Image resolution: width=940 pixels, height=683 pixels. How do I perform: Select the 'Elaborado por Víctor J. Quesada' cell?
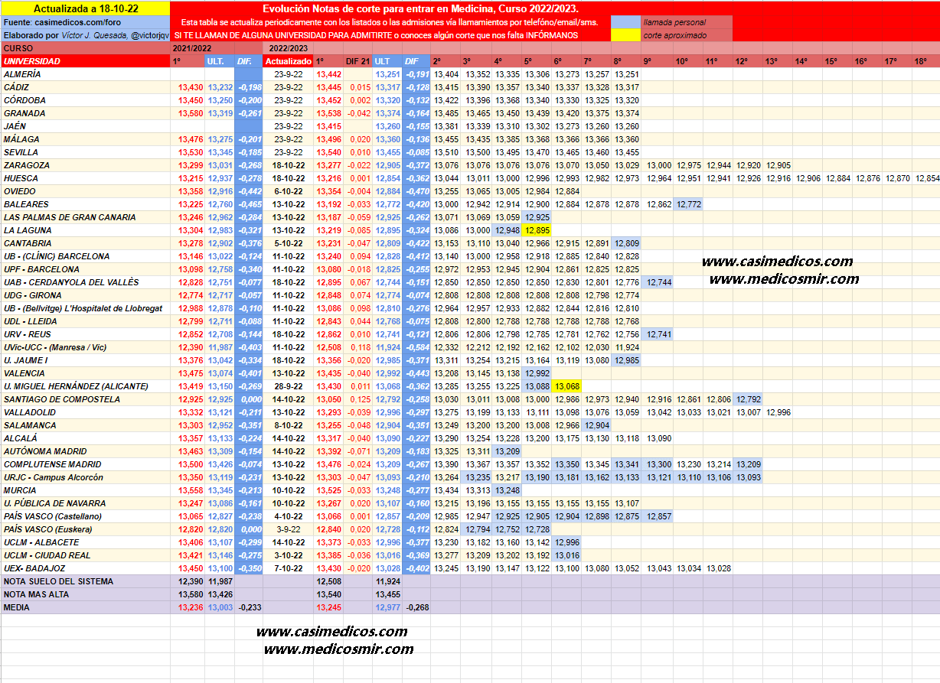[85, 35]
